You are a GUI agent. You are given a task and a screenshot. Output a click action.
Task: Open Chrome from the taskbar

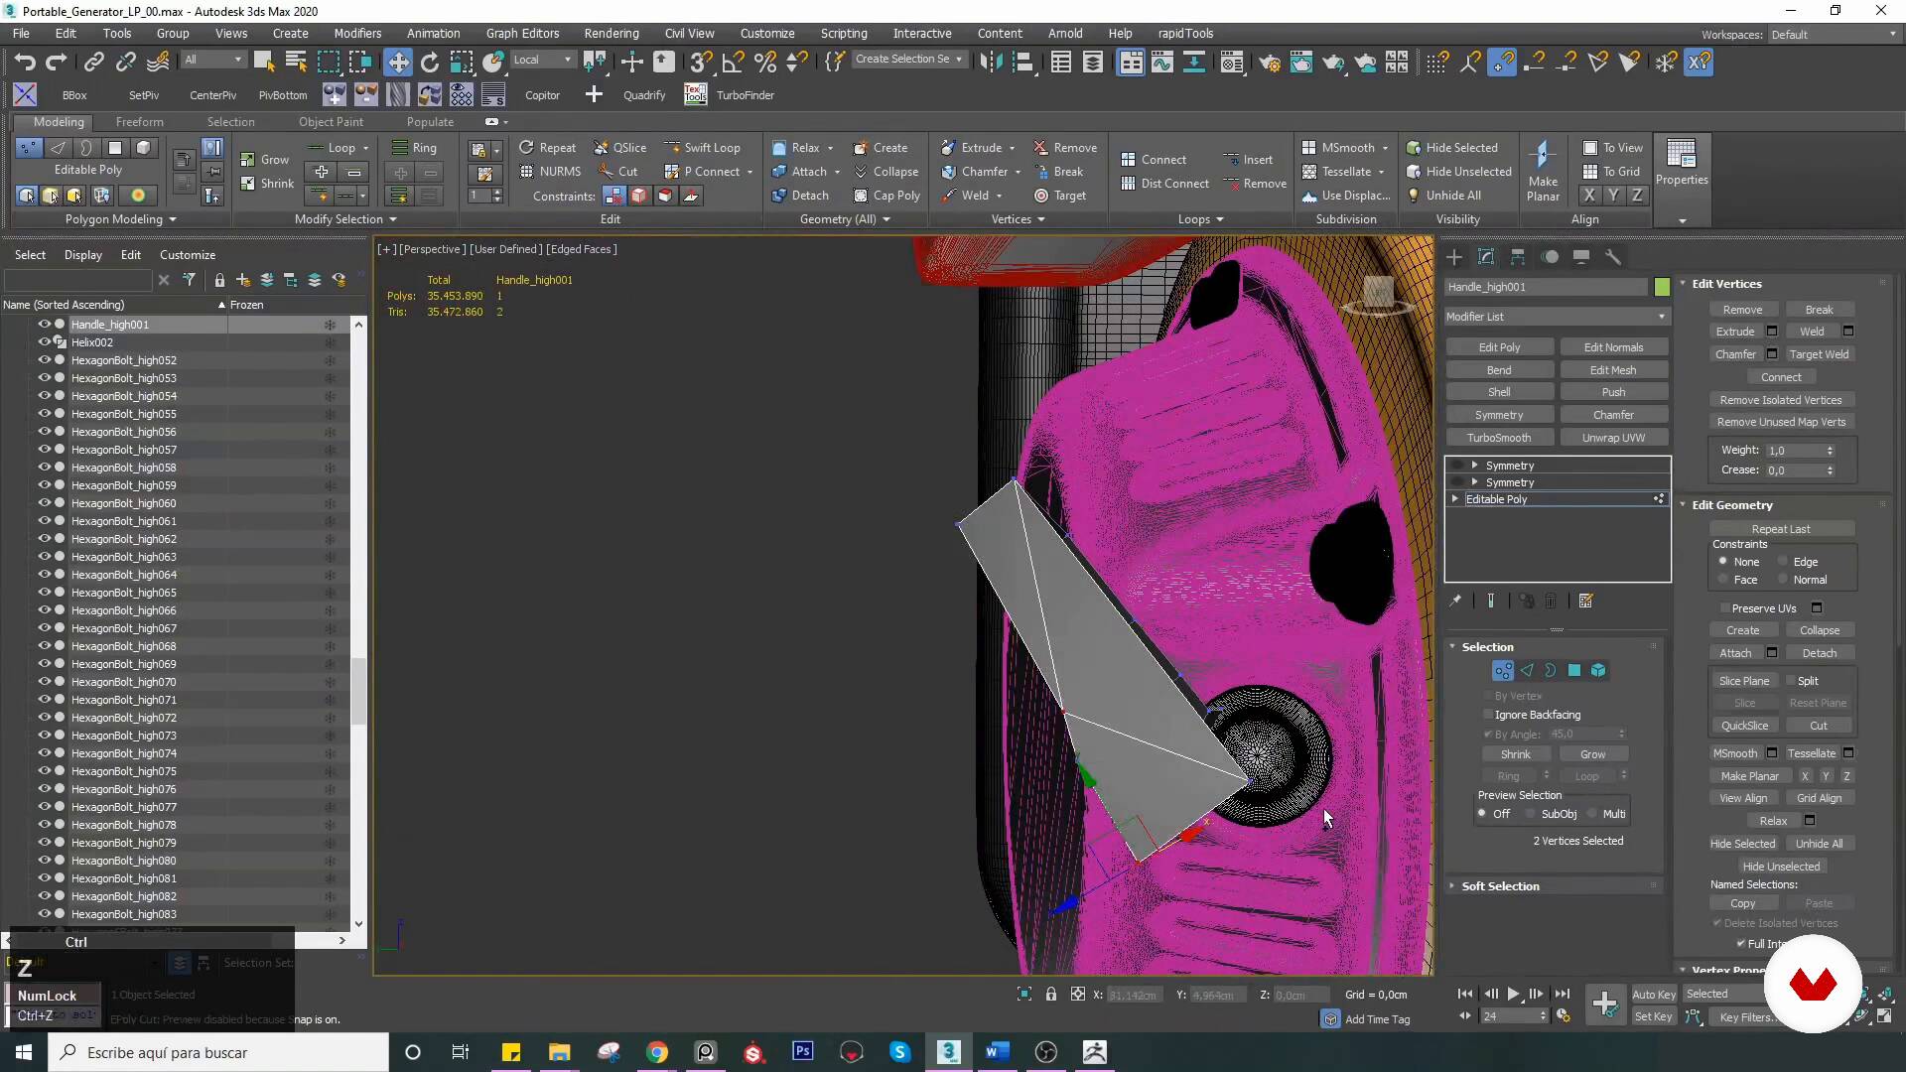point(657,1052)
